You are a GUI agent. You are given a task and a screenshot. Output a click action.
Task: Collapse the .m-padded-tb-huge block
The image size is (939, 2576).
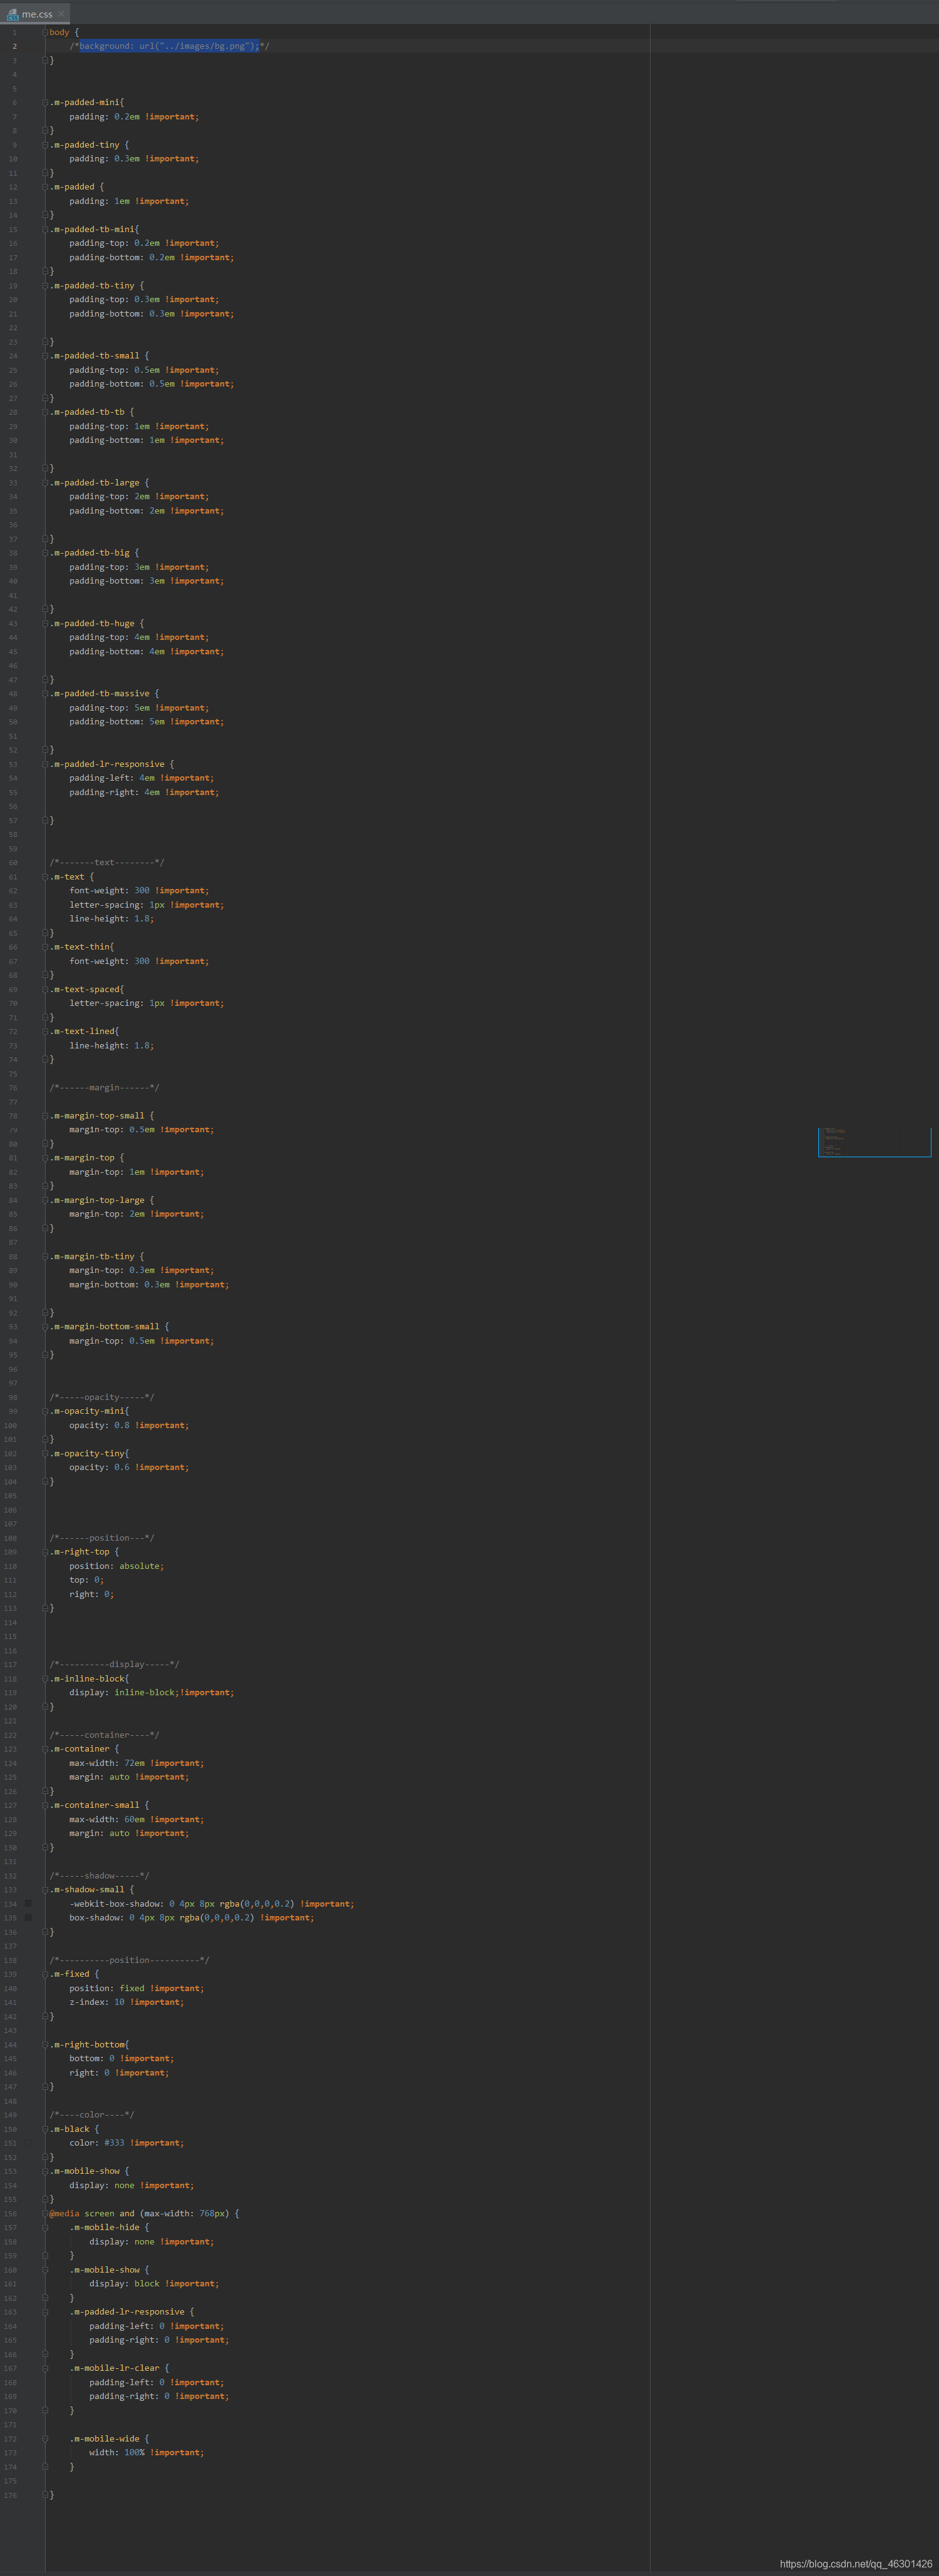coord(45,623)
